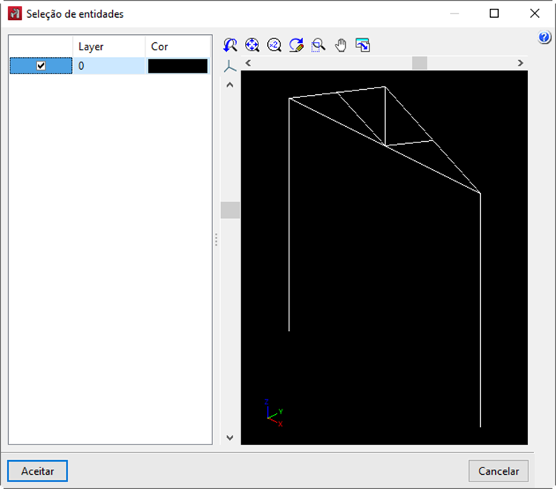Screen dimensions: 556x489
Task: Click the overlapping windows icon with arrow
Action: pyautogui.click(x=362, y=45)
